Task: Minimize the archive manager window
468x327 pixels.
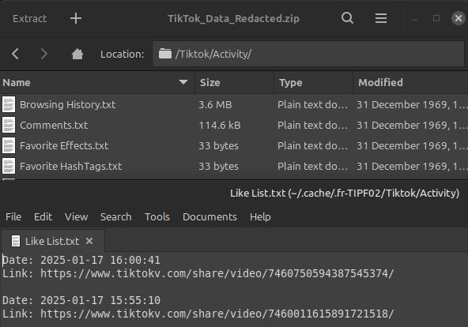Action: click(414, 20)
